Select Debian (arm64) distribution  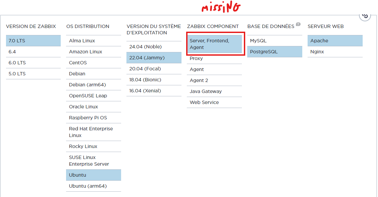pos(93,85)
